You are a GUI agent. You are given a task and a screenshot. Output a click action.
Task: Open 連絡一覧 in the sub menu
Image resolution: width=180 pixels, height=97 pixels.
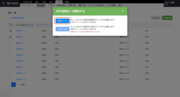pyautogui.click(x=82, y=5)
